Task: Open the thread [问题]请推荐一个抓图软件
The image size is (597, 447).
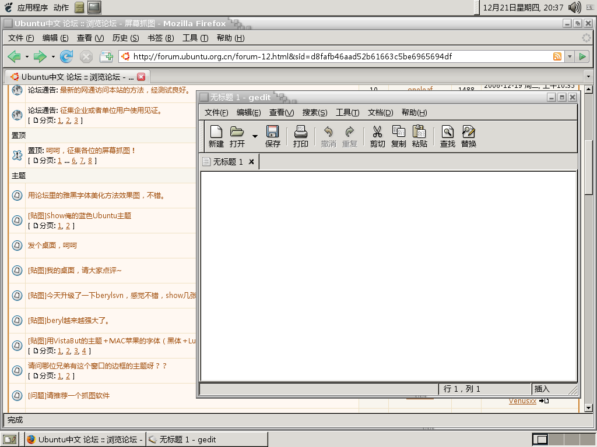Action: tap(69, 396)
